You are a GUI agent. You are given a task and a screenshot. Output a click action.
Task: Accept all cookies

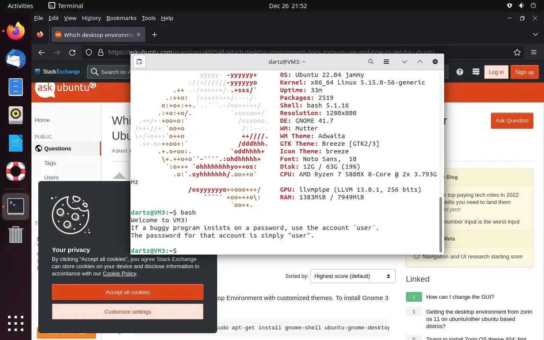[127, 292]
